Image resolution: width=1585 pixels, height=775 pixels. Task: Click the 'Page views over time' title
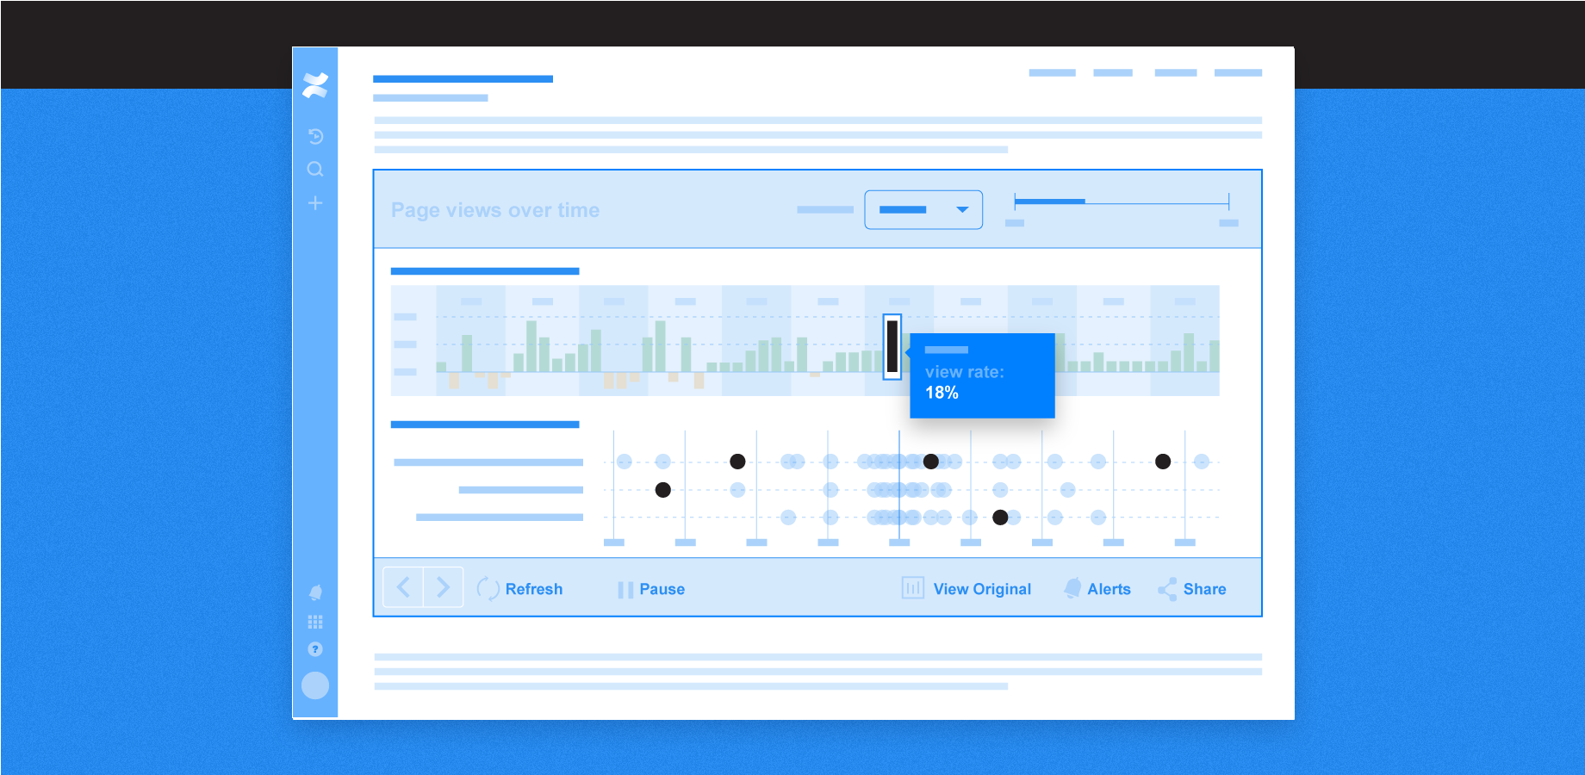click(495, 210)
